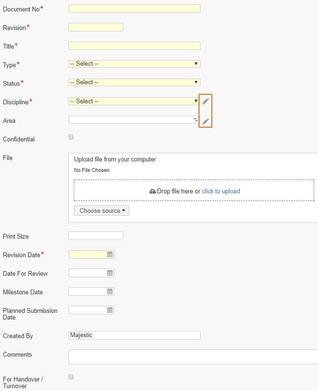
Task: Follow the "click to upload" link
Action: (x=221, y=191)
